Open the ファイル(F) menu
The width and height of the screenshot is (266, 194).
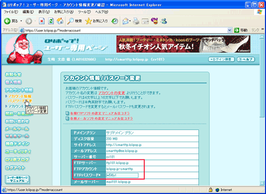(x=11, y=12)
